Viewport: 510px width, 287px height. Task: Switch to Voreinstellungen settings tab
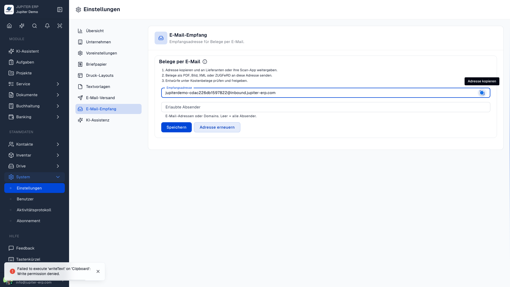pyautogui.click(x=108, y=53)
